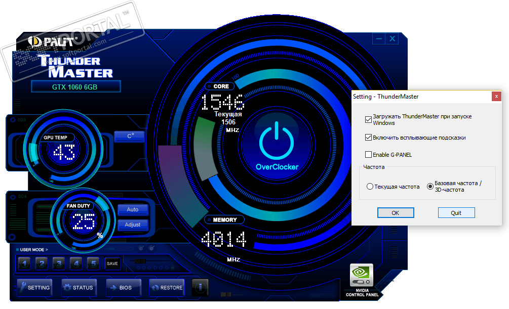The height and width of the screenshot is (309, 509).
Task: Click the fan Adjust button
Action: [133, 225]
